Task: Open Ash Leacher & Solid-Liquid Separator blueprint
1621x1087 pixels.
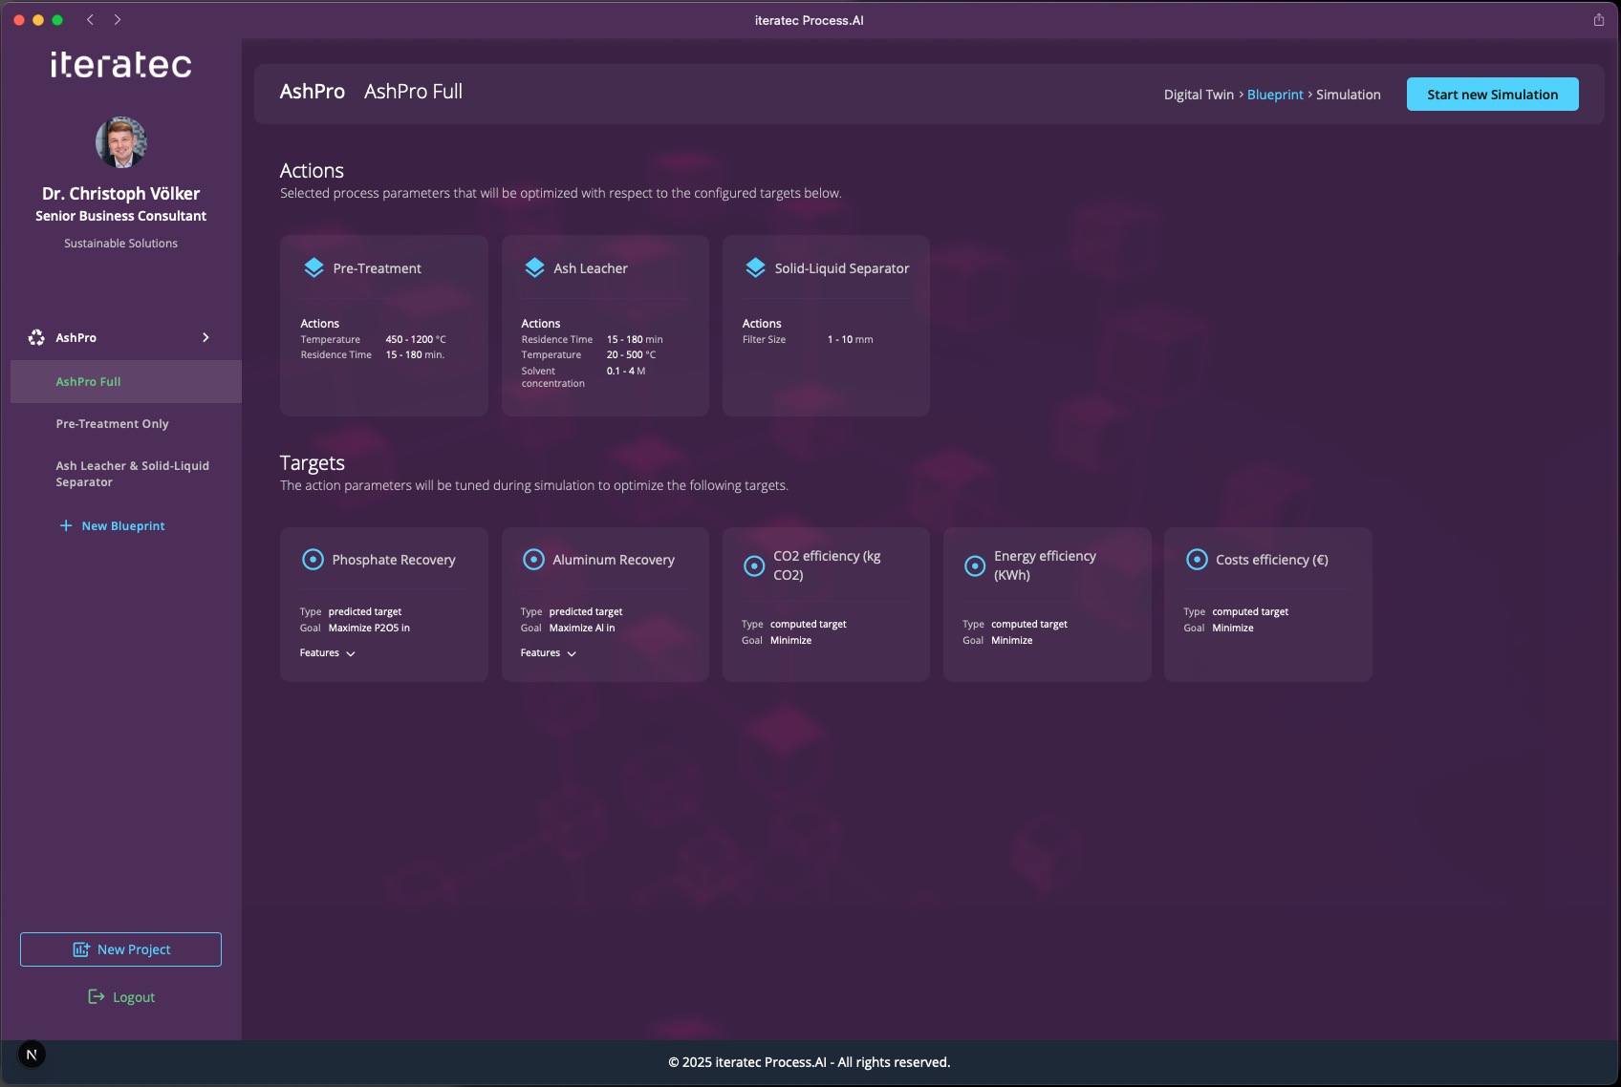Action: 132,474
